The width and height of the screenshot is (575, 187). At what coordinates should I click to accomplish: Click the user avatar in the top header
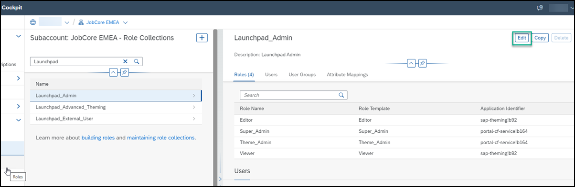coord(558,8)
